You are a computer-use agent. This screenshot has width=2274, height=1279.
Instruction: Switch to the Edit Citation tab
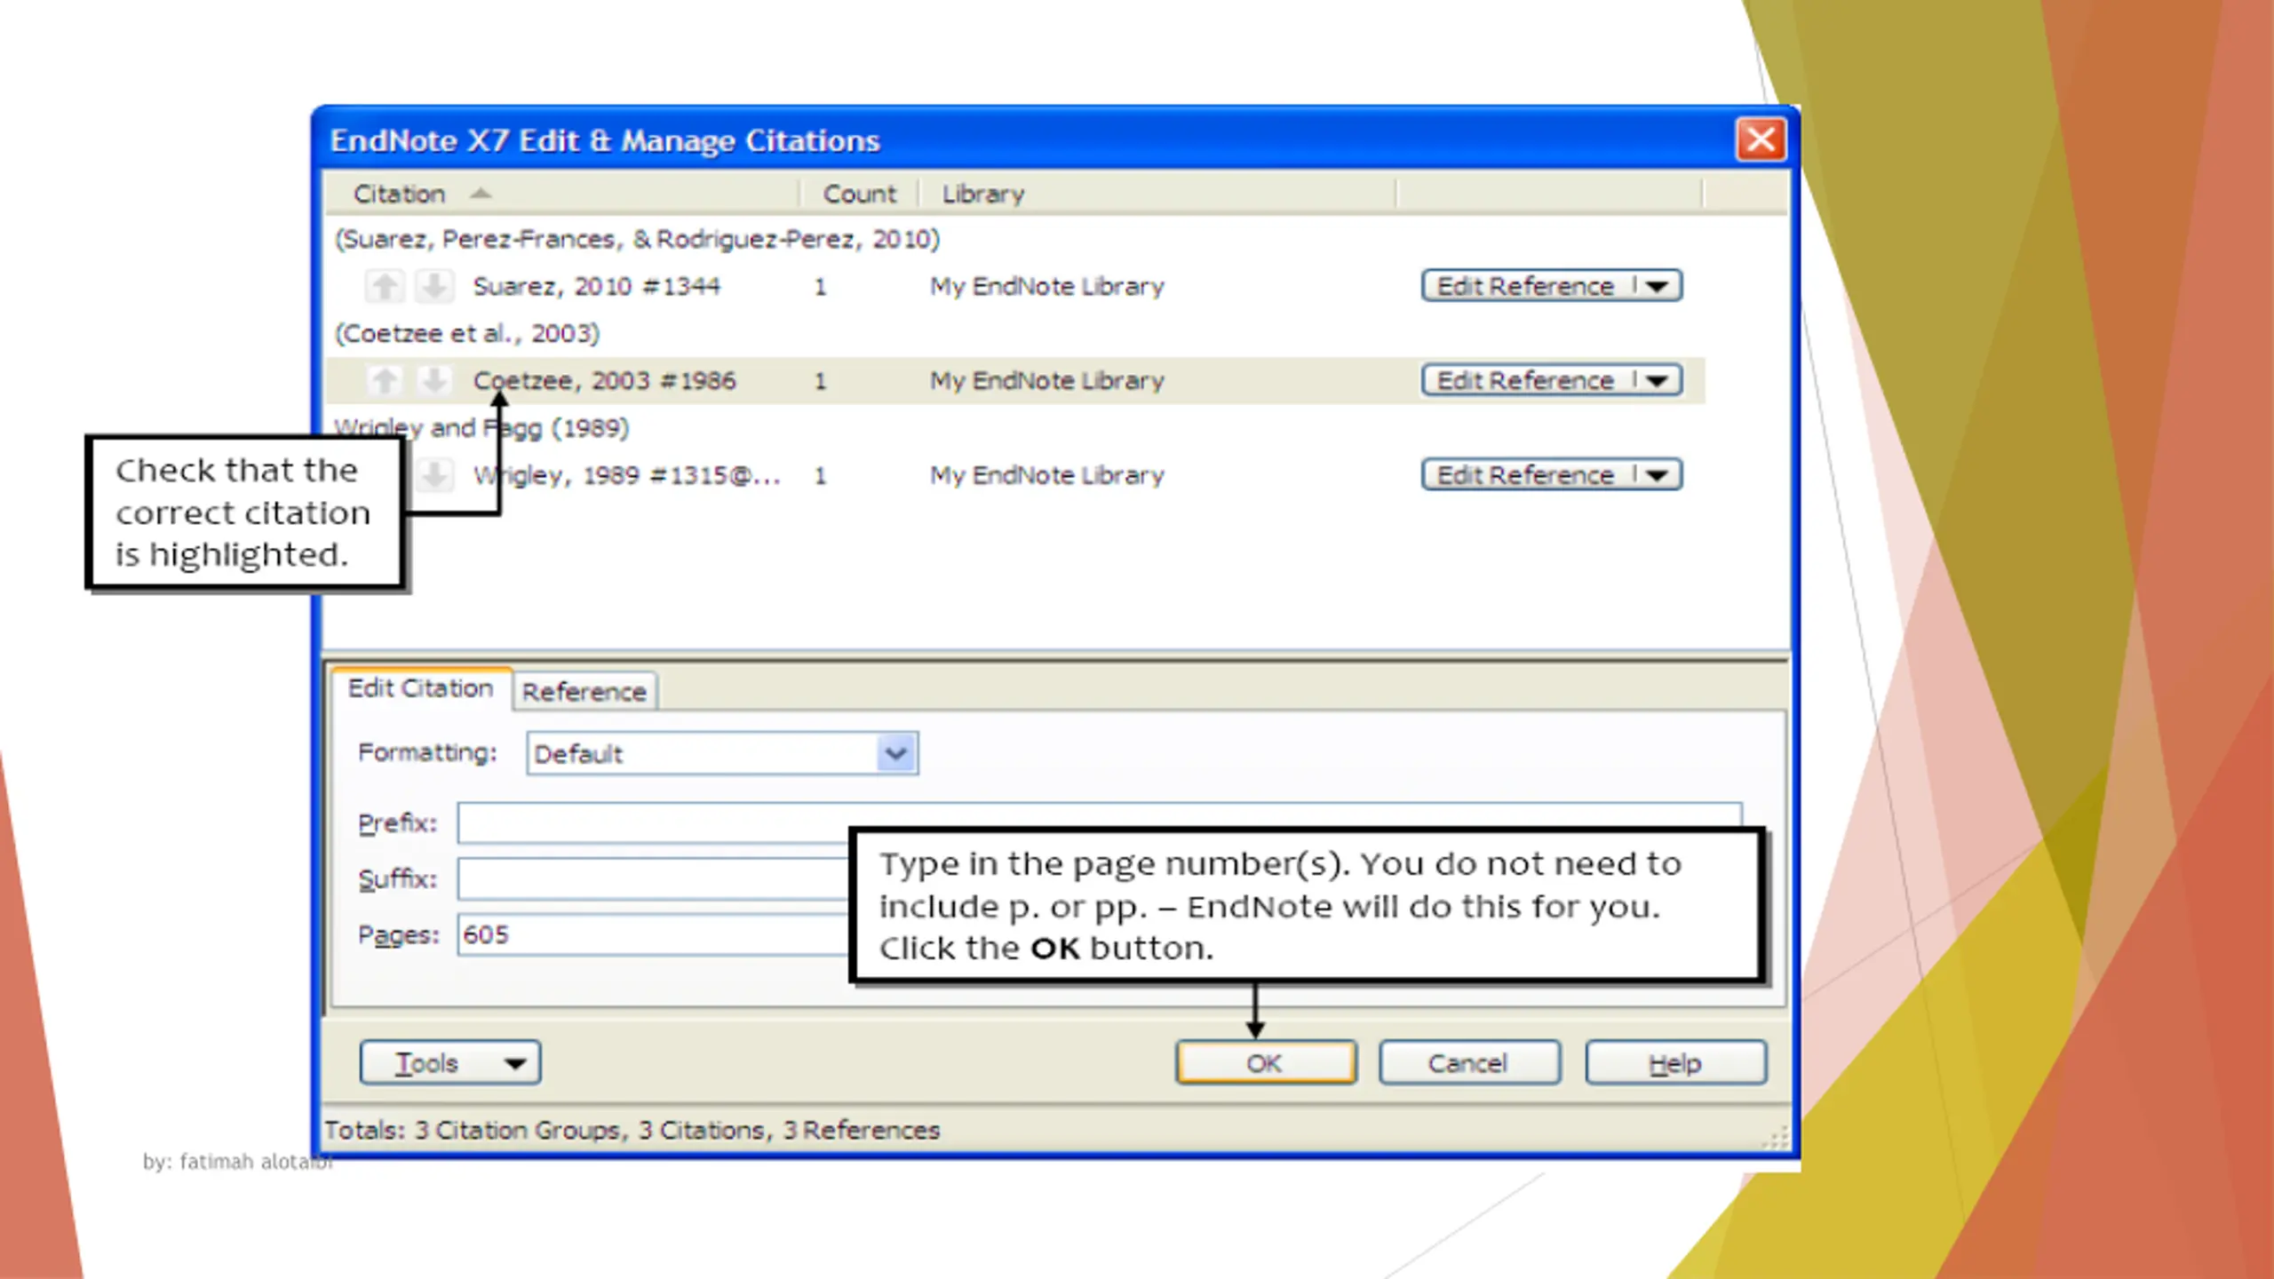point(420,688)
